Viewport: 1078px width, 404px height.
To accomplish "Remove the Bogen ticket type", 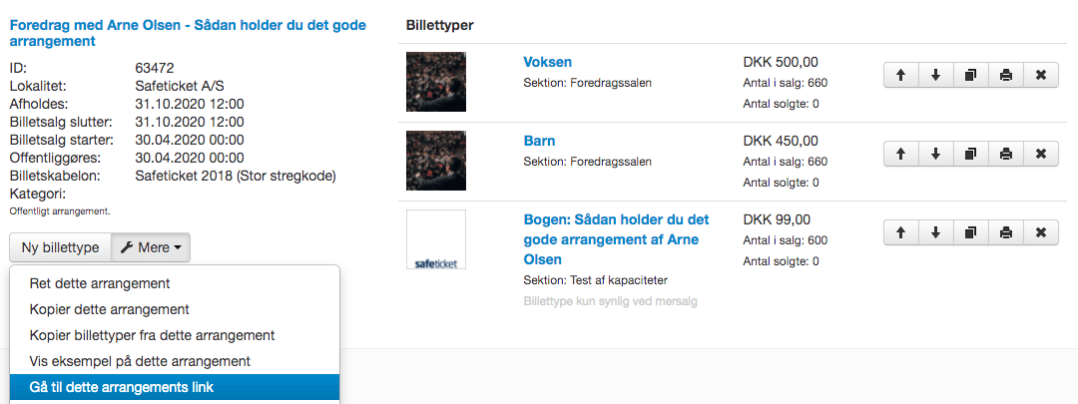I will click(x=1041, y=233).
